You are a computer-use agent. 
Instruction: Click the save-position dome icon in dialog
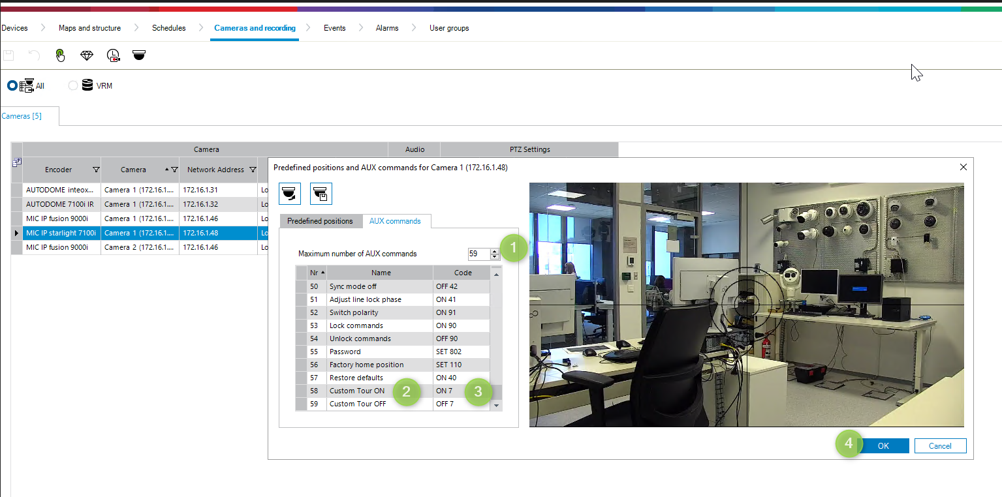[x=321, y=194]
